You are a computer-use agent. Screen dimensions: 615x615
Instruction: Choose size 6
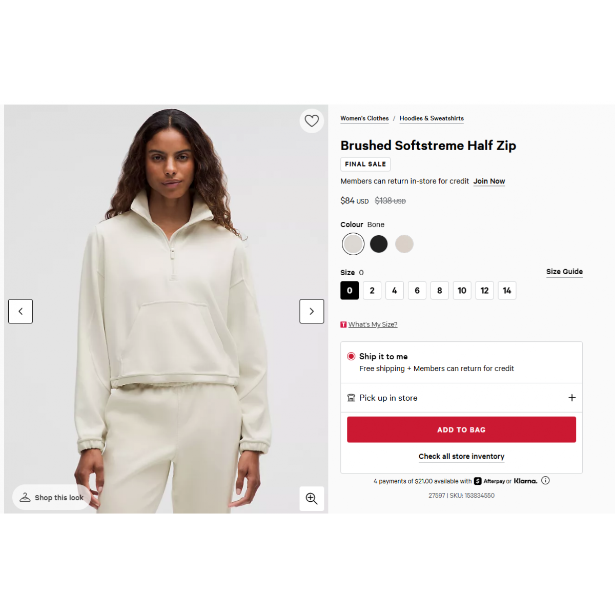(417, 291)
